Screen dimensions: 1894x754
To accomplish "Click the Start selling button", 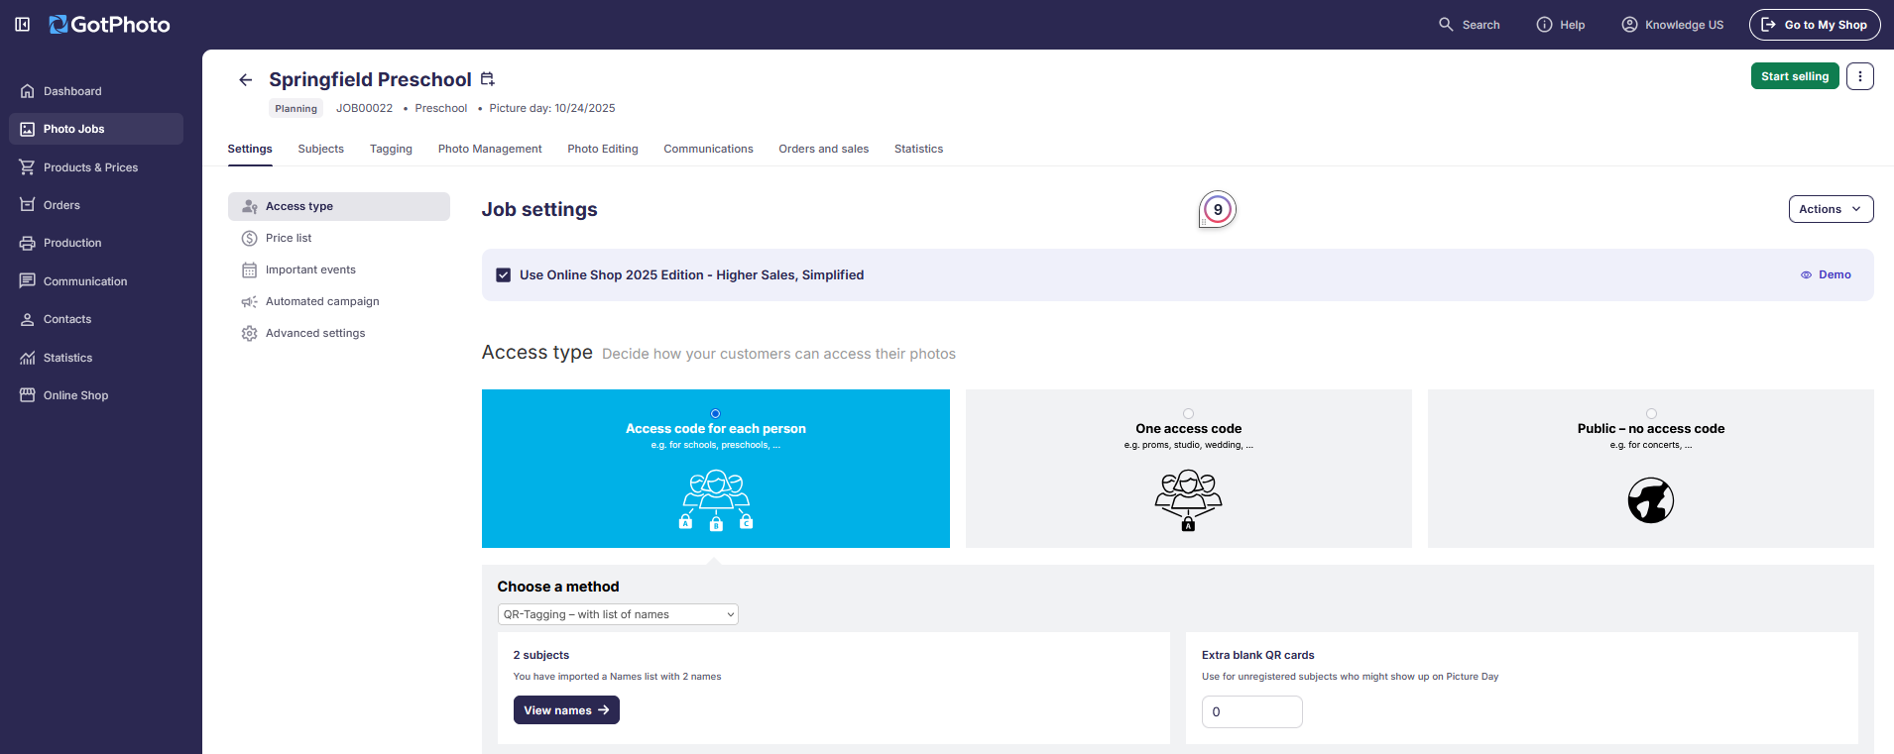I will 1795,76.
